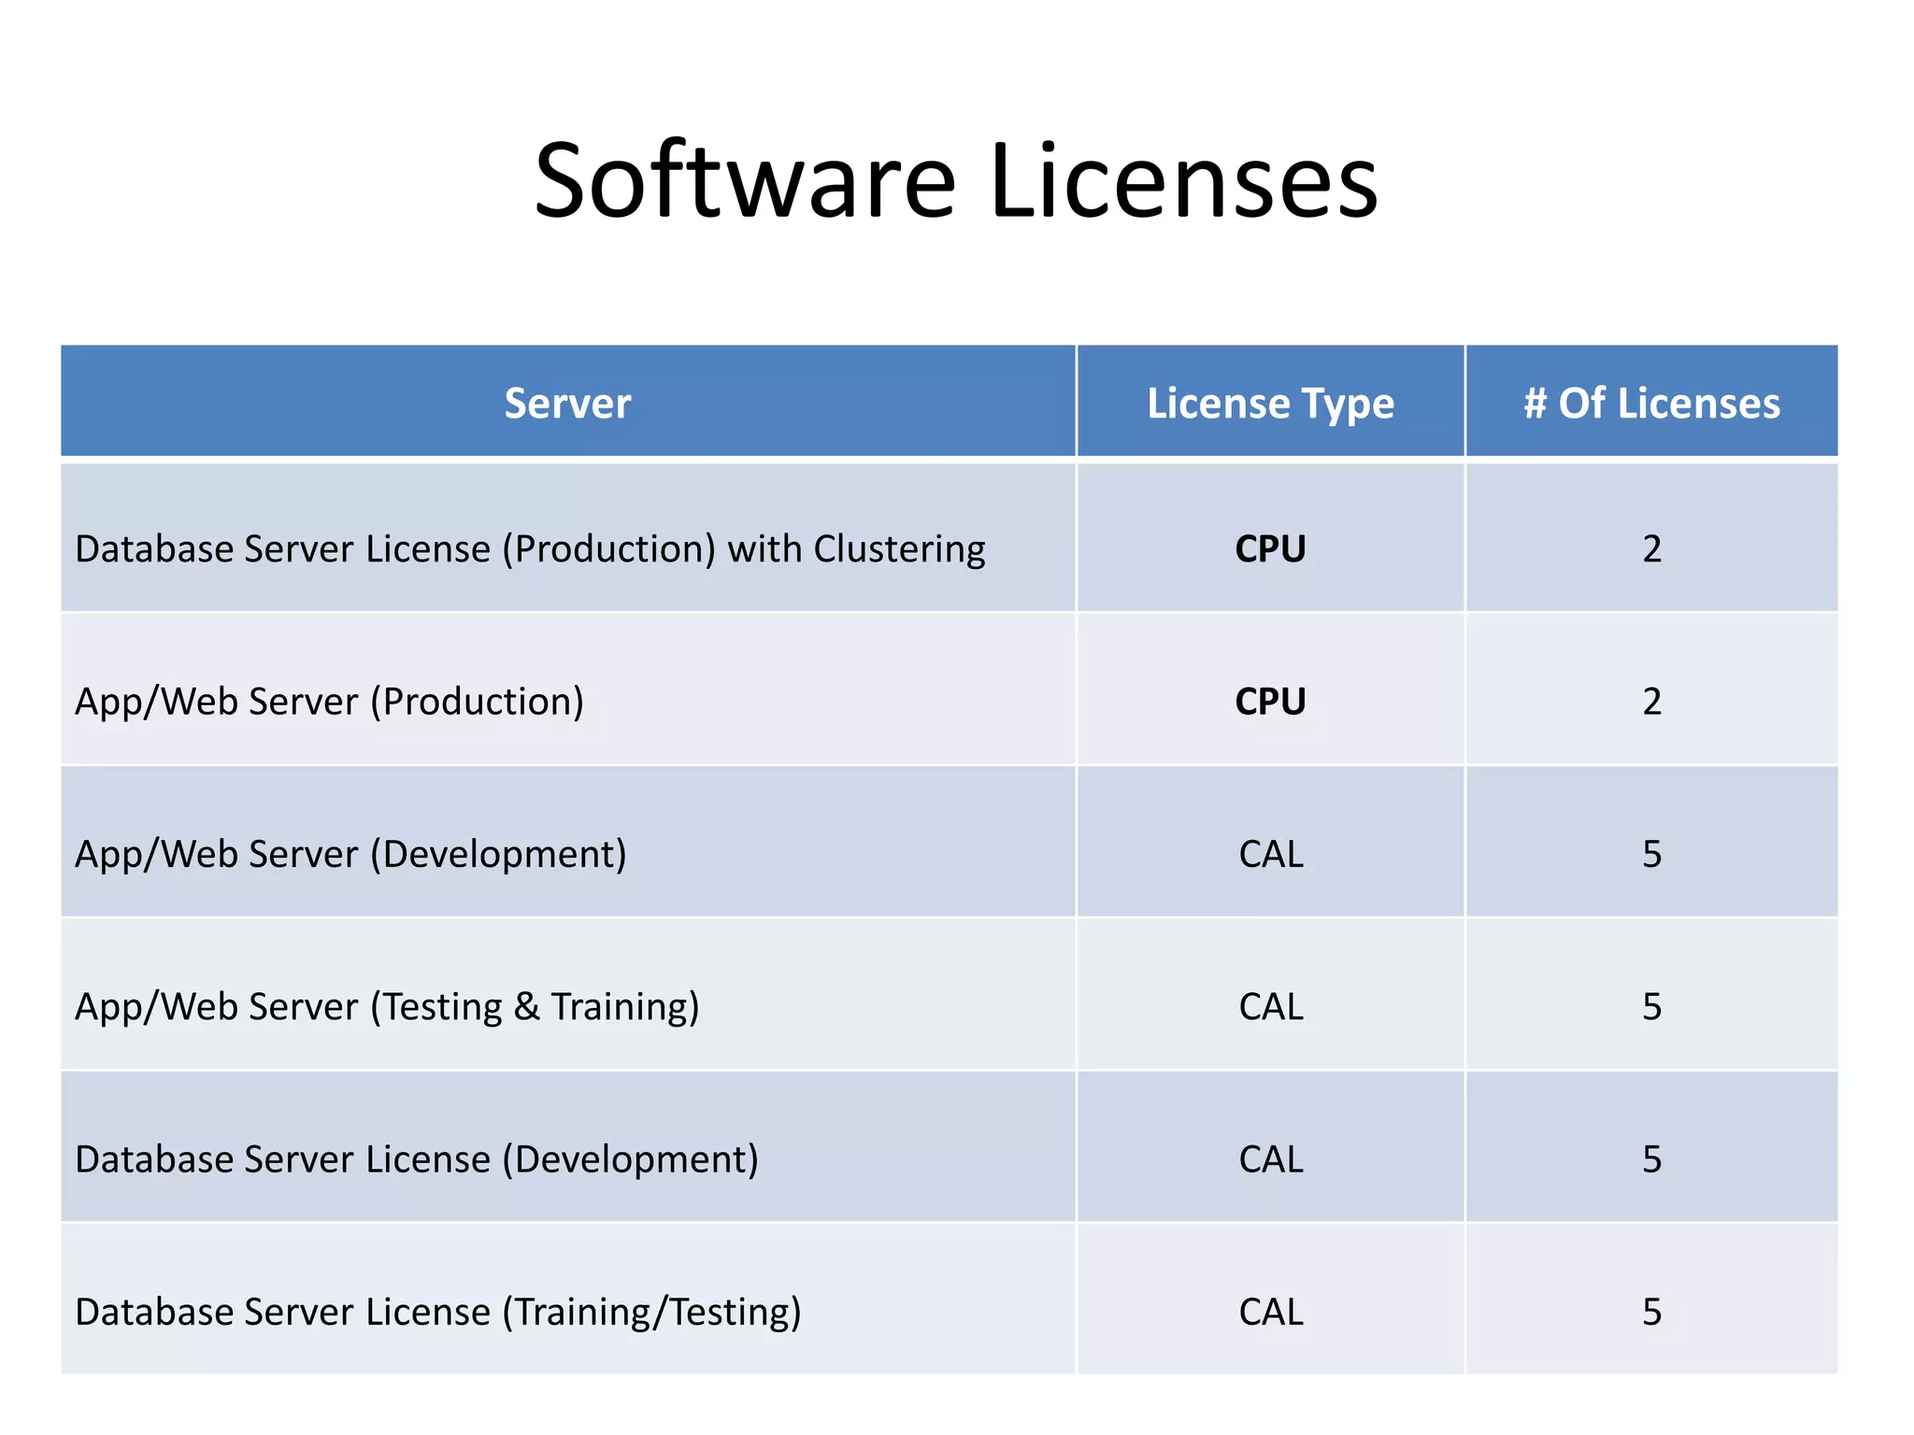The width and height of the screenshot is (1914, 1435).
Task: Click the Software Licenses slide title
Action: click(x=955, y=180)
